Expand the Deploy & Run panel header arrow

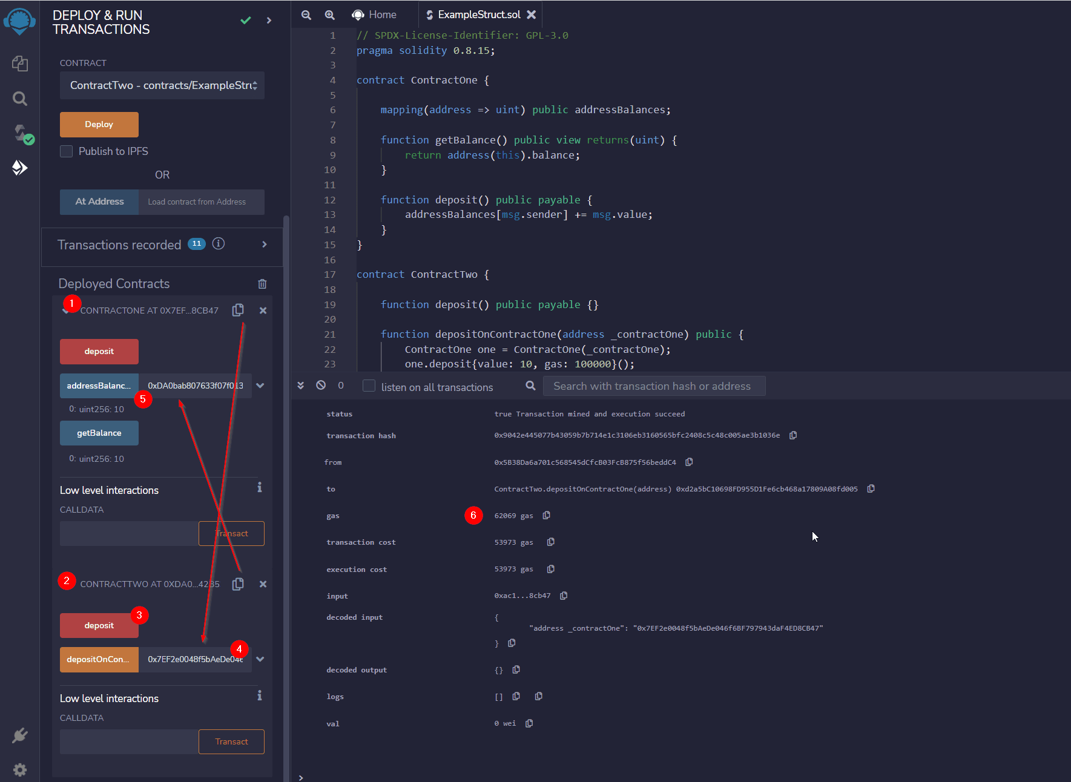coord(269,21)
